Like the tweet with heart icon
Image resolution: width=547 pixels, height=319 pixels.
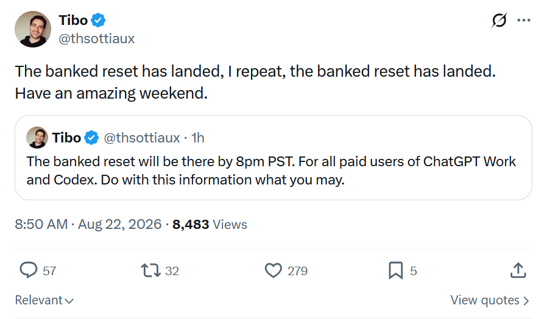coord(273,270)
